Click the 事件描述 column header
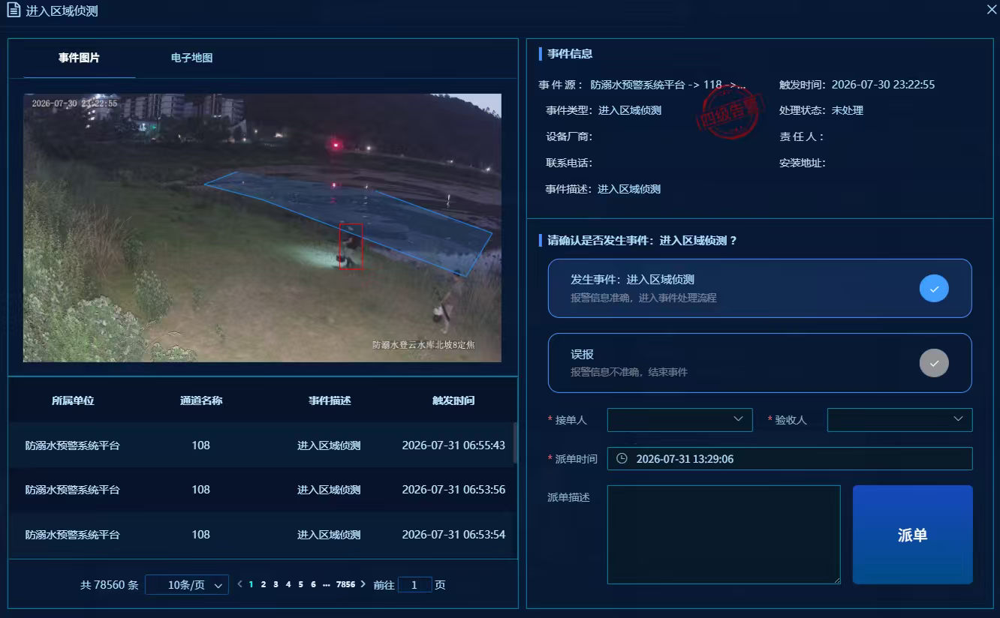Image resolution: width=1000 pixels, height=618 pixels. pyautogui.click(x=330, y=400)
